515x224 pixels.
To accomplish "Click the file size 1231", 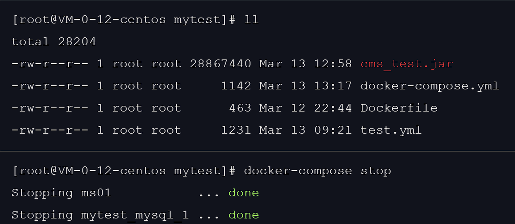I will point(236,130).
